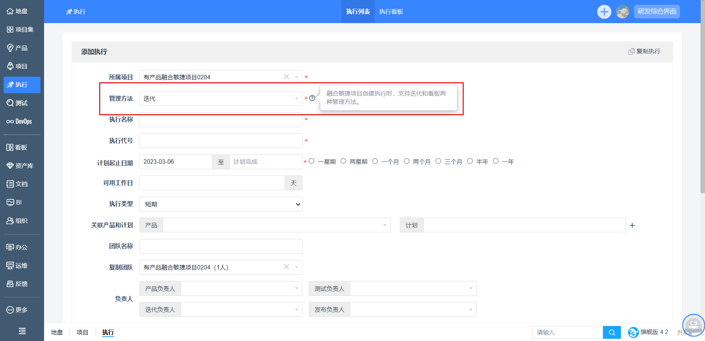The image size is (705, 341).
Task: Click the plus icon to add product plan row
Action: click(632, 225)
